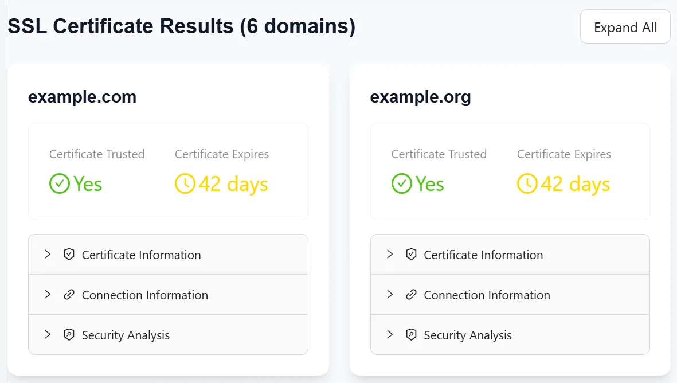The width and height of the screenshot is (677, 383).
Task: Click the green checkmark icon under example.org trust status
Action: (x=401, y=183)
